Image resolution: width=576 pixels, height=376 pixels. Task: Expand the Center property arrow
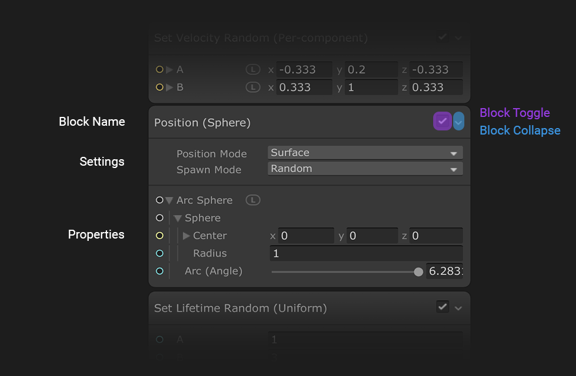tap(186, 236)
